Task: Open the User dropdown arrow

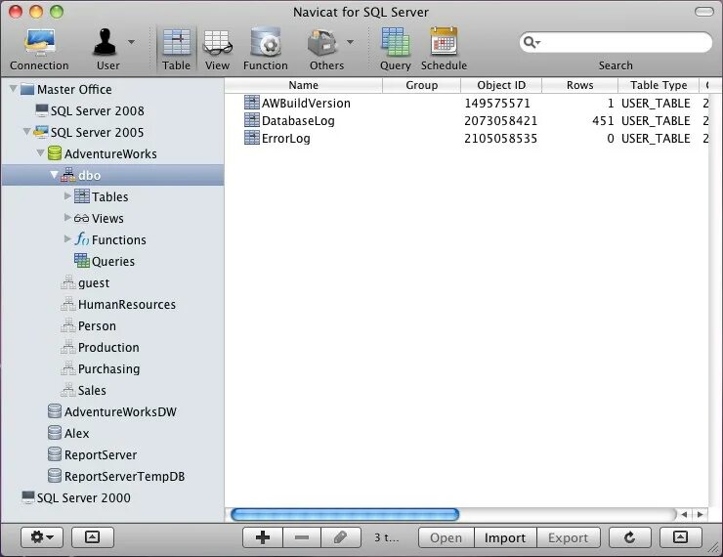Action: pos(132,42)
